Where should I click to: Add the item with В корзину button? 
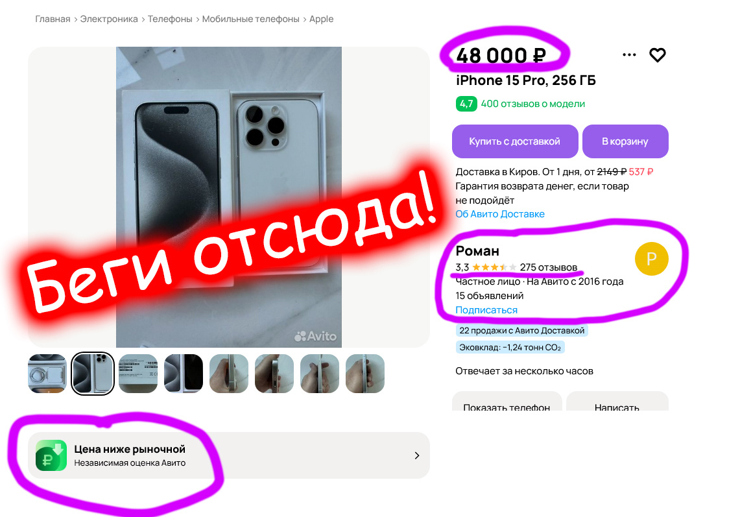click(x=625, y=141)
